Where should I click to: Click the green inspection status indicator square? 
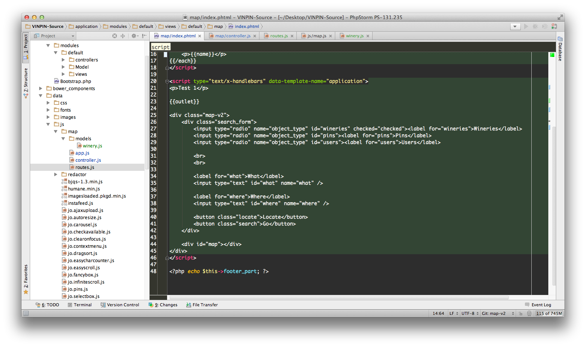point(552,55)
